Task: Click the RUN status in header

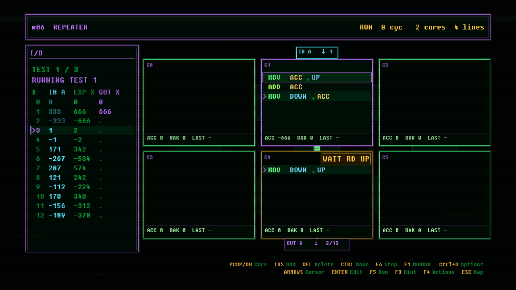Action: pyautogui.click(x=366, y=27)
